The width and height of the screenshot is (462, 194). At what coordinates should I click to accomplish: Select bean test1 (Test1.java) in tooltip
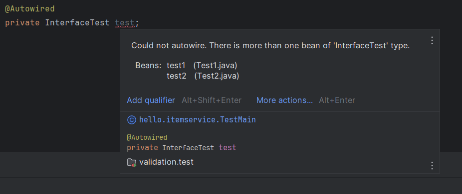pos(202,65)
